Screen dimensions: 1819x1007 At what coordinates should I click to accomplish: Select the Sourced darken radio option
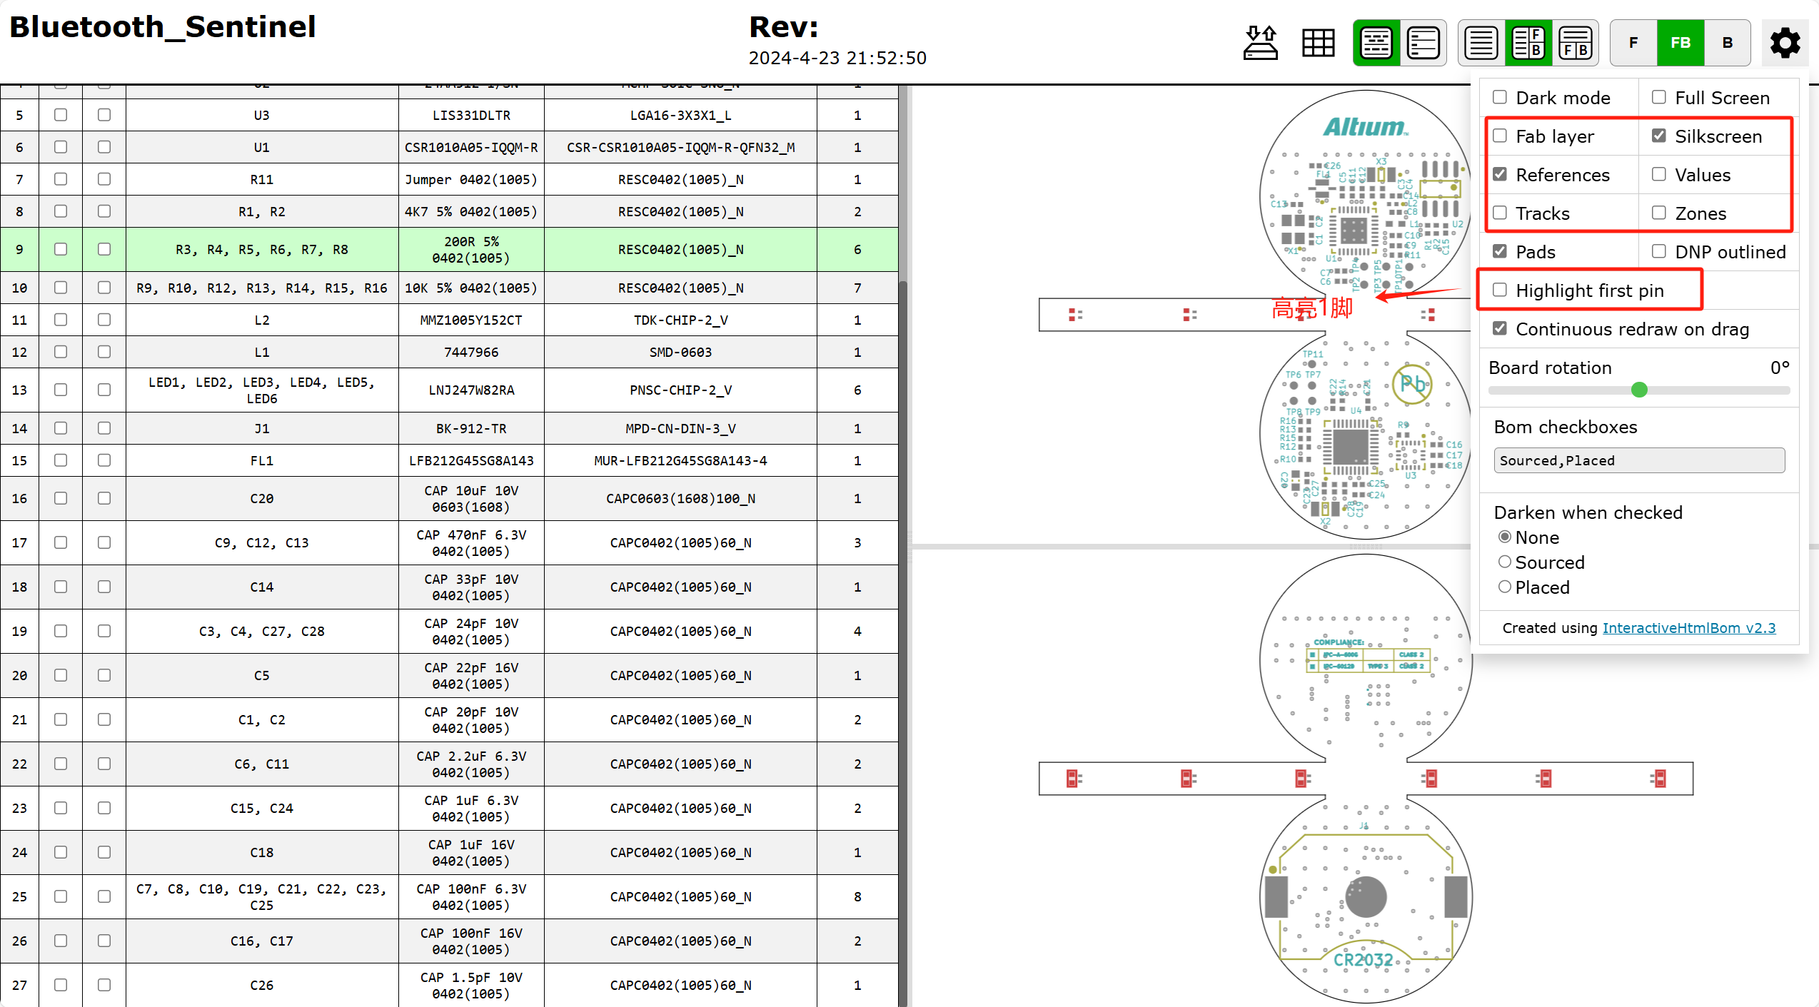click(x=1505, y=562)
